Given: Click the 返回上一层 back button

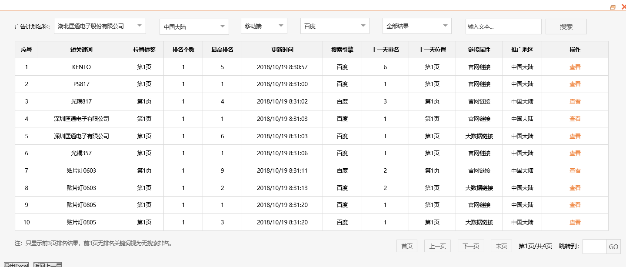Looking at the screenshot, I should (48, 264).
